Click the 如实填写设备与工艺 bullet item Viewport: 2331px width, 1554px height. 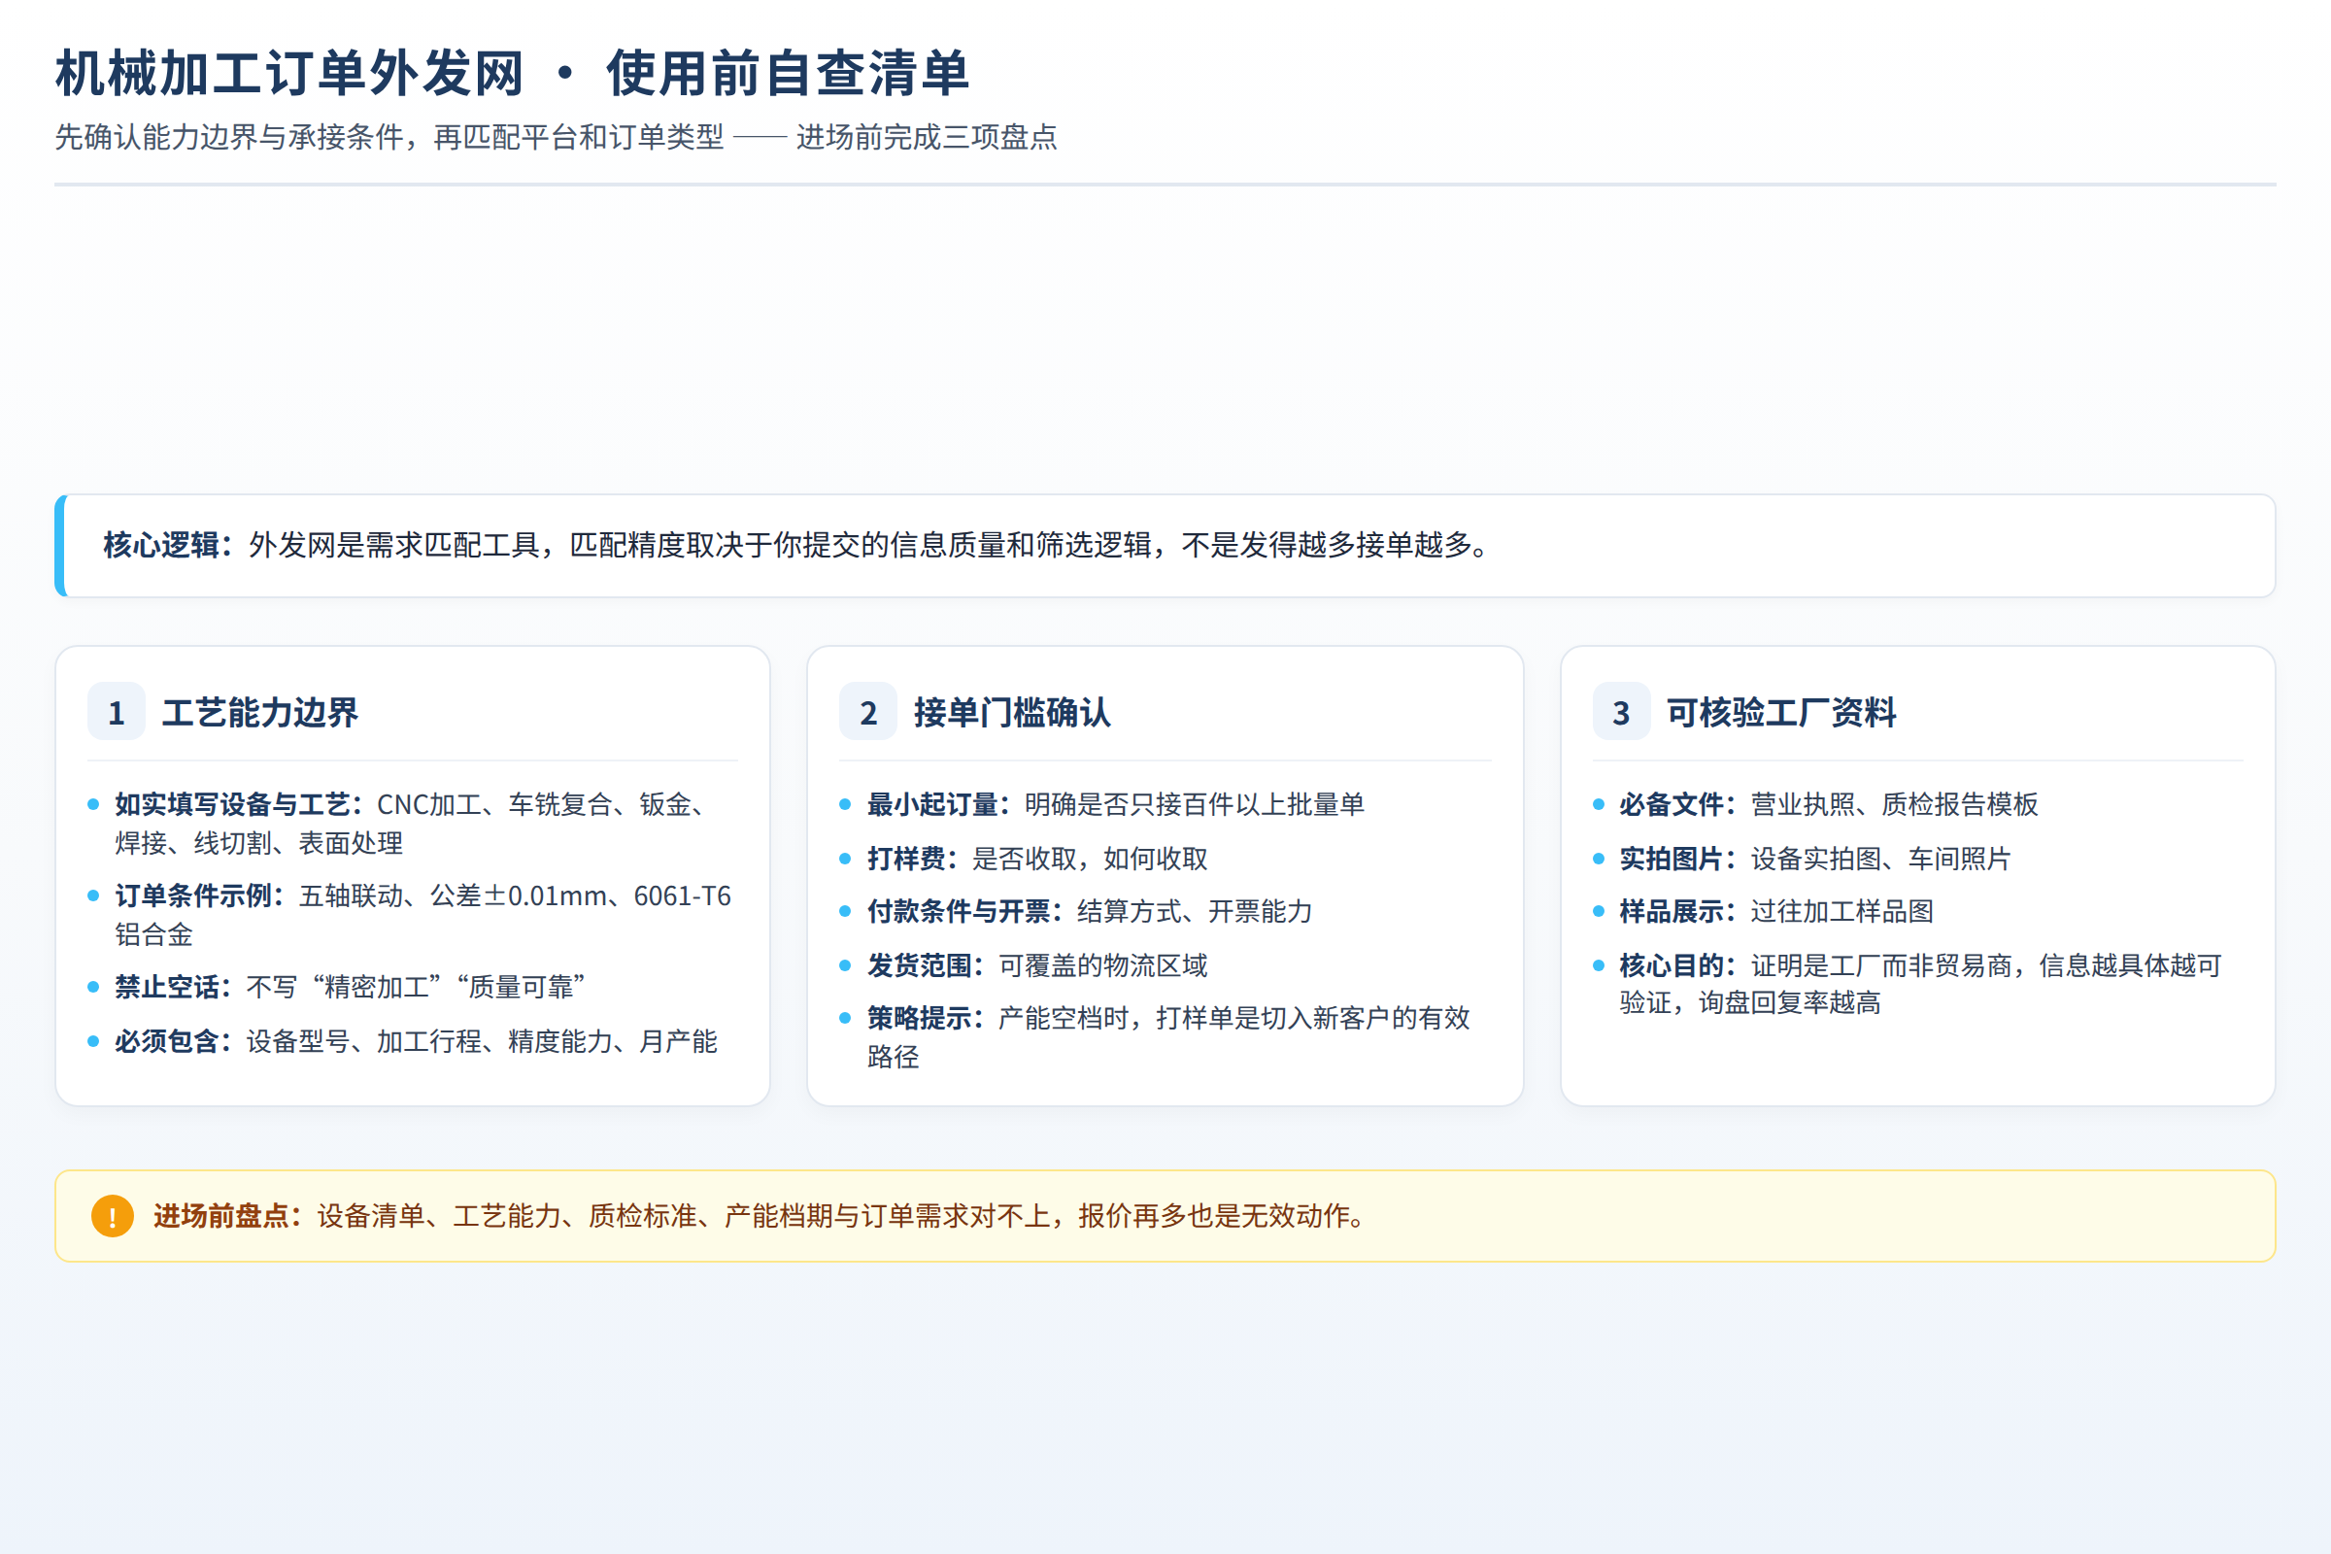tap(412, 823)
